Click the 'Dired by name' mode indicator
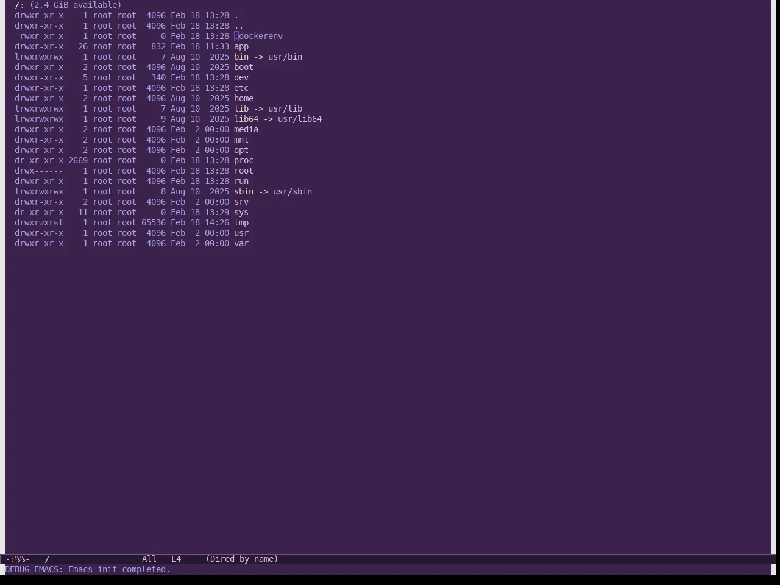Image resolution: width=780 pixels, height=585 pixels. point(242,559)
